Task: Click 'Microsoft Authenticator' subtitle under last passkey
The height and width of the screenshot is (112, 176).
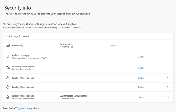Action: pyautogui.click(x=23, y=99)
